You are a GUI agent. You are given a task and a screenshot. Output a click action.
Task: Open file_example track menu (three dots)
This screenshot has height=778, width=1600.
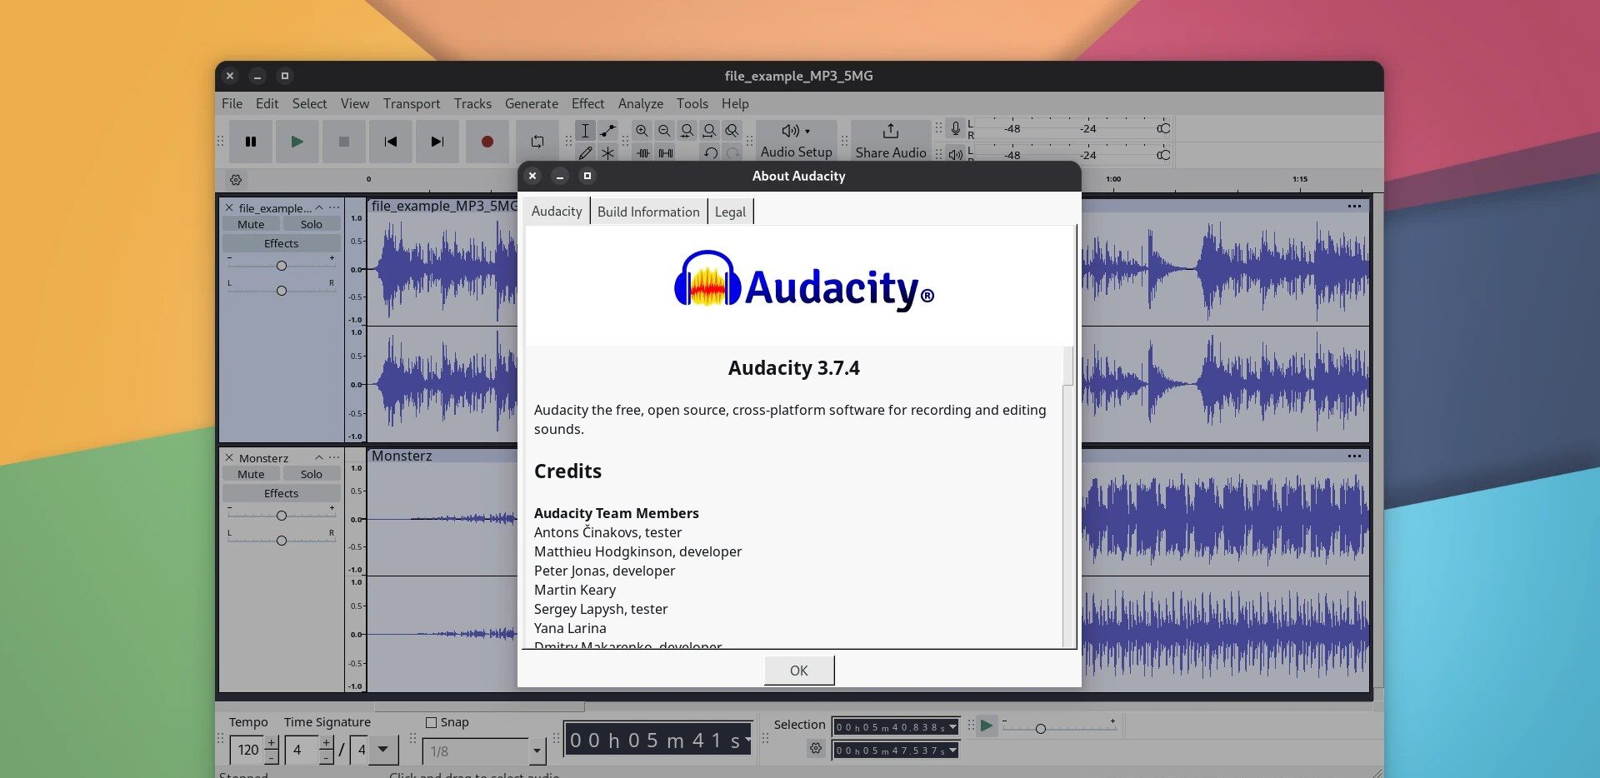[334, 207]
